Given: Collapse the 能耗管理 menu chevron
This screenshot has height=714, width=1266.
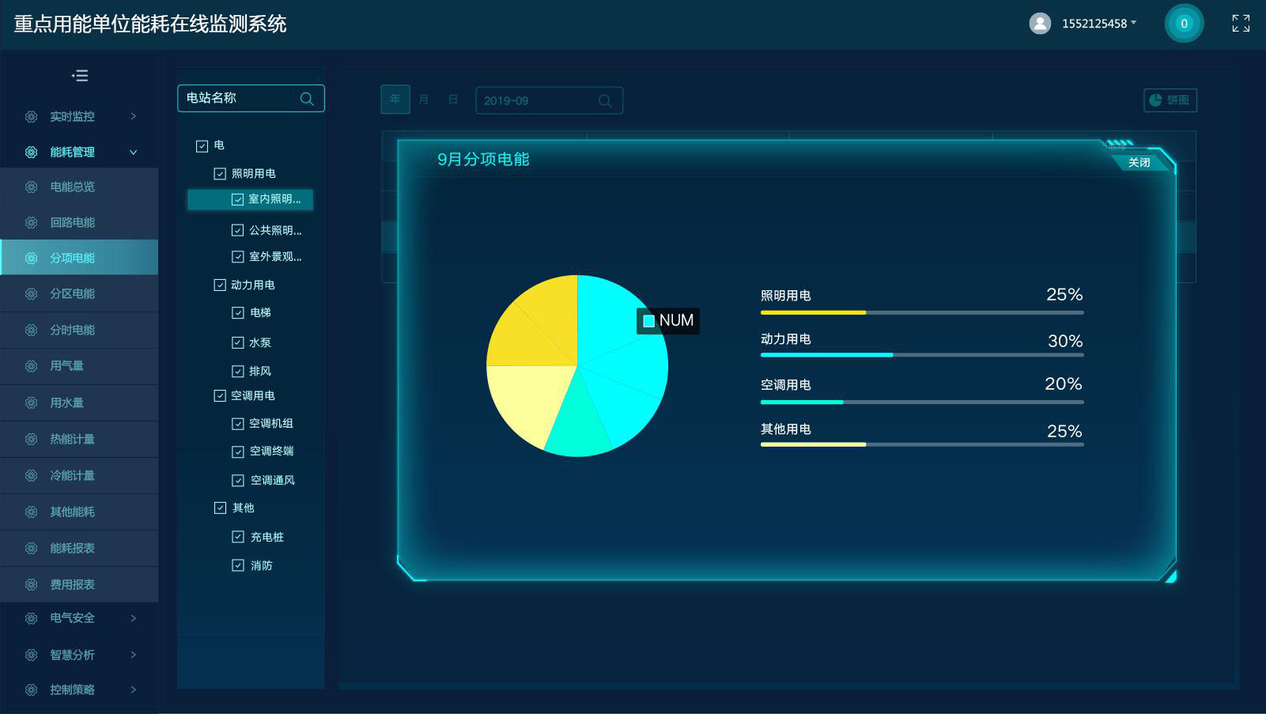Looking at the screenshot, I should coord(133,152).
